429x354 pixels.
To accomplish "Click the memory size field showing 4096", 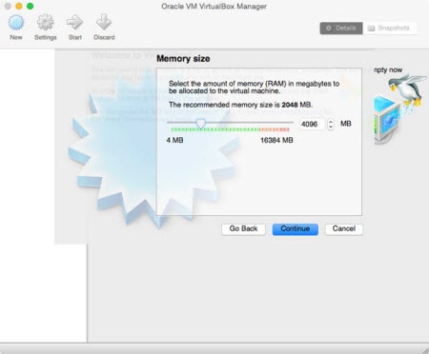I will [x=312, y=124].
